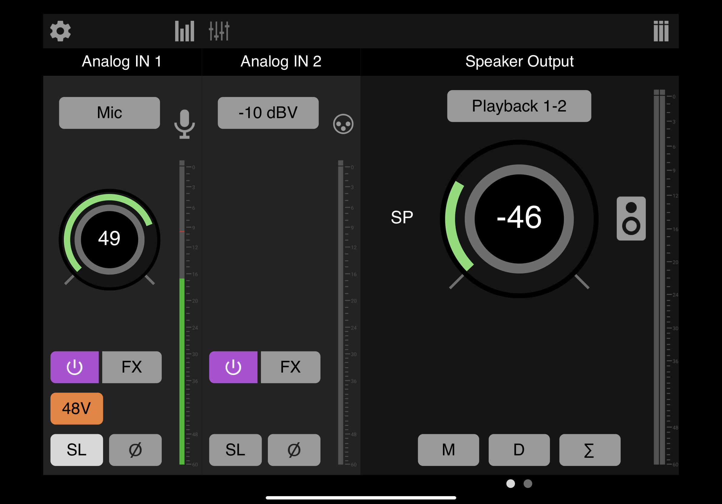Image resolution: width=722 pixels, height=504 pixels.
Task: Tap the XLR connector icon on Analog IN 2
Action: [x=343, y=124]
